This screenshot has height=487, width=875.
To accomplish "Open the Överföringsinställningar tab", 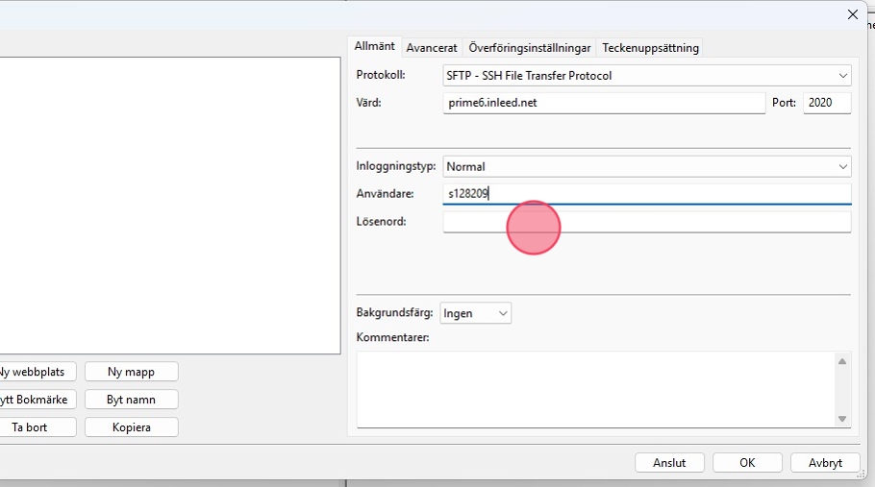I will click(530, 48).
